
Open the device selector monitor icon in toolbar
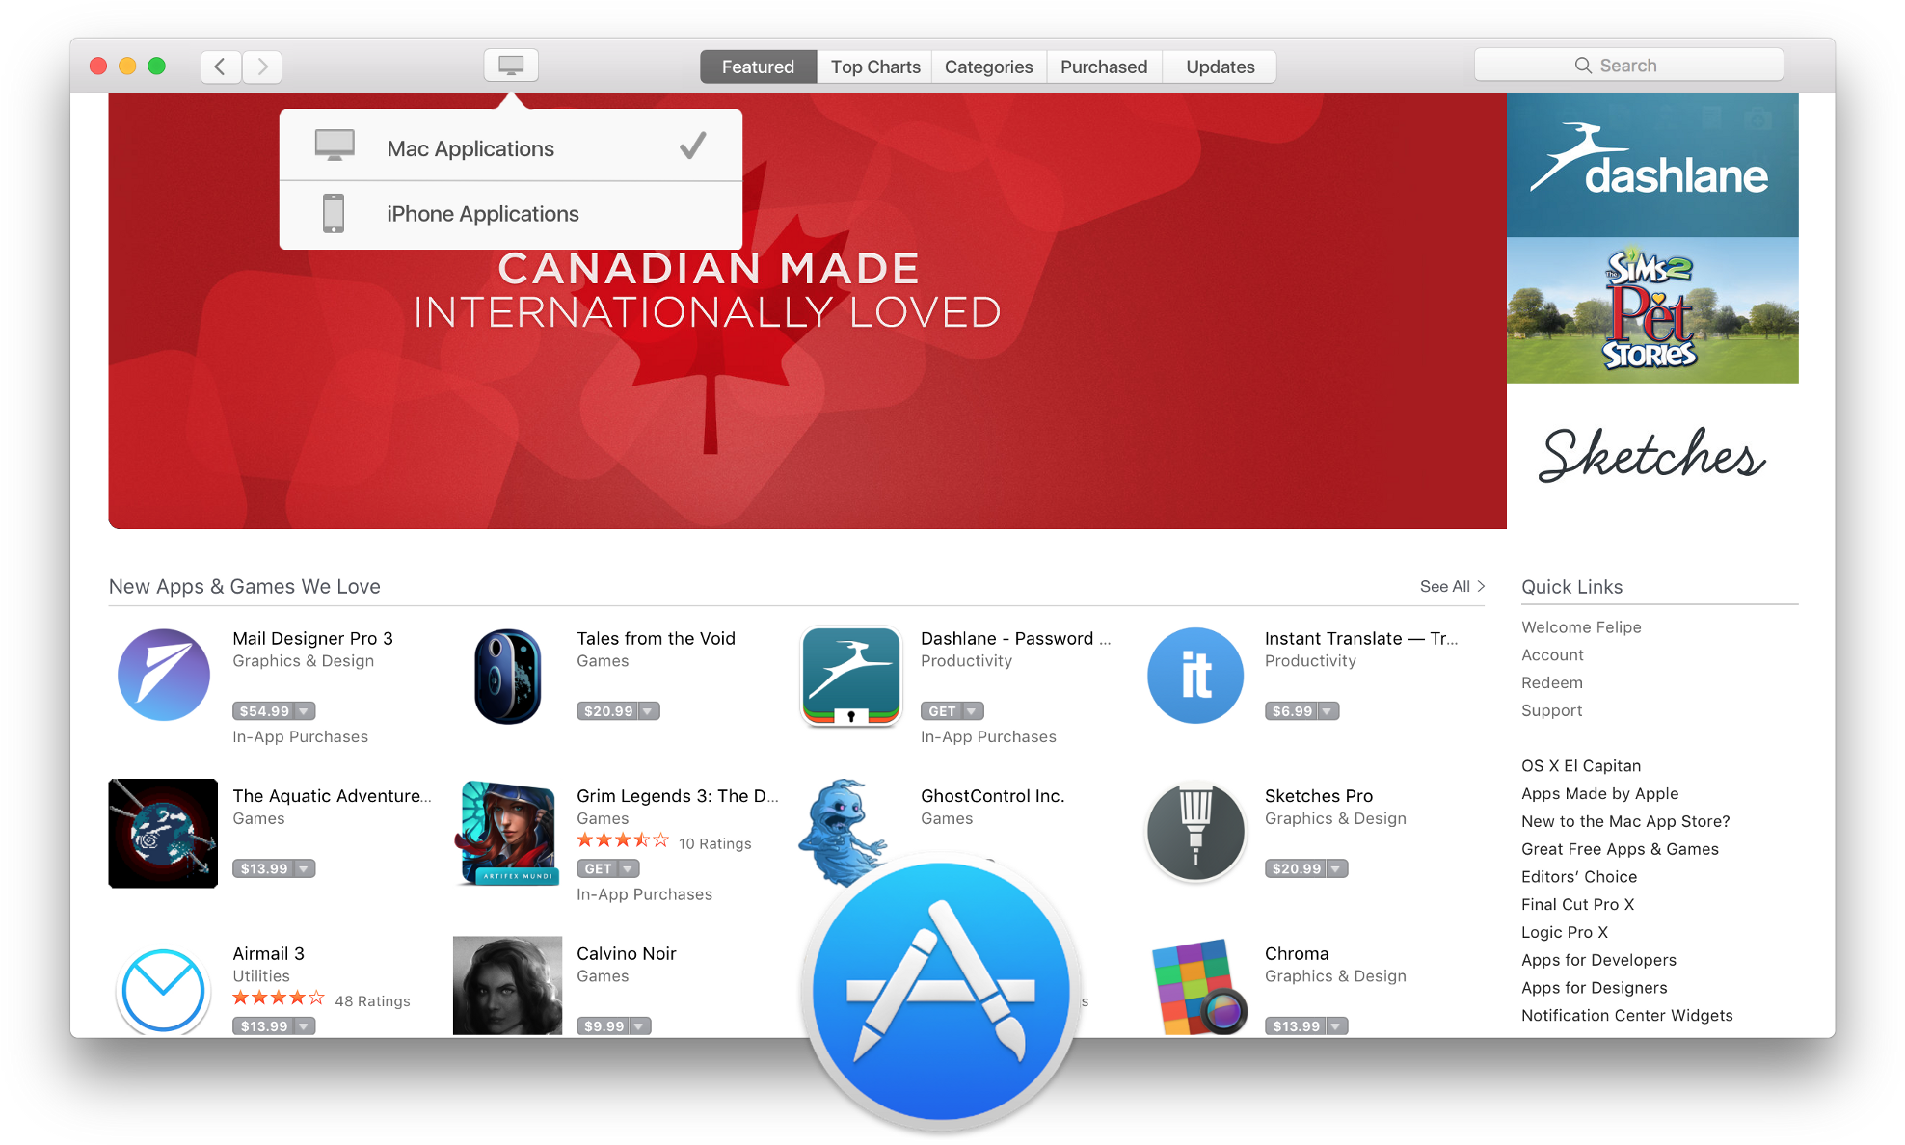[x=511, y=66]
